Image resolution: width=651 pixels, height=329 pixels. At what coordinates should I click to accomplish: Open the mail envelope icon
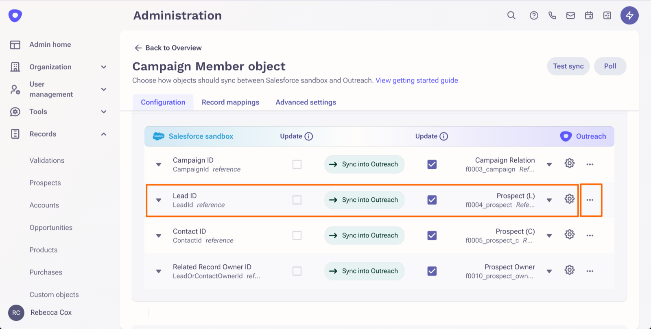(x=570, y=15)
